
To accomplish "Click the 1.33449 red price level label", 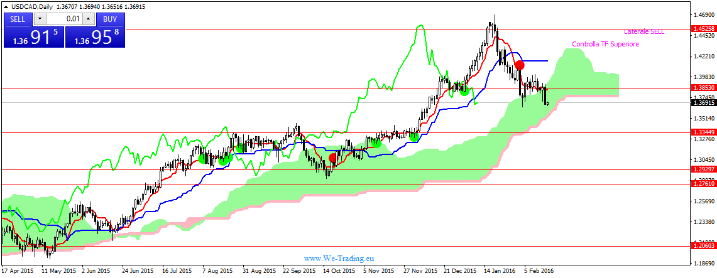I will pos(703,132).
